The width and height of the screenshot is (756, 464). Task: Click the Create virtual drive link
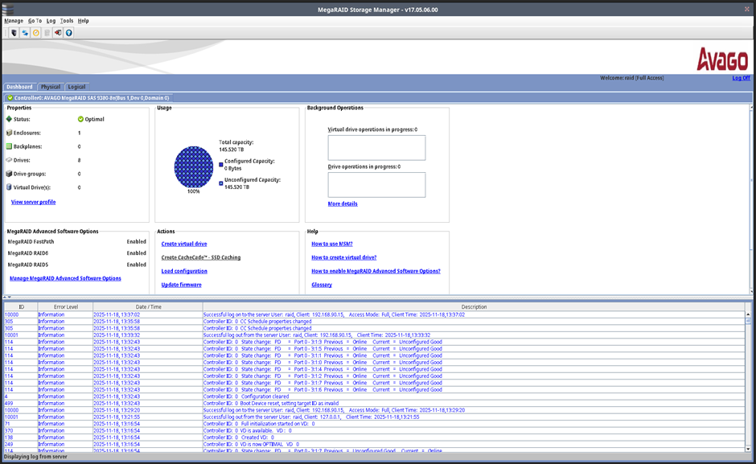(x=184, y=244)
